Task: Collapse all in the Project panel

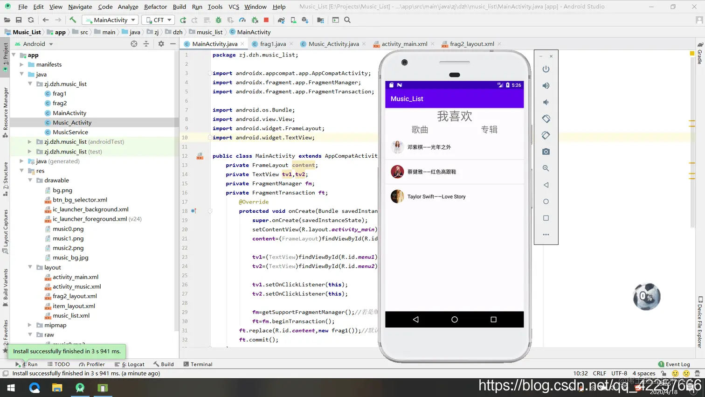Action: pyautogui.click(x=146, y=44)
